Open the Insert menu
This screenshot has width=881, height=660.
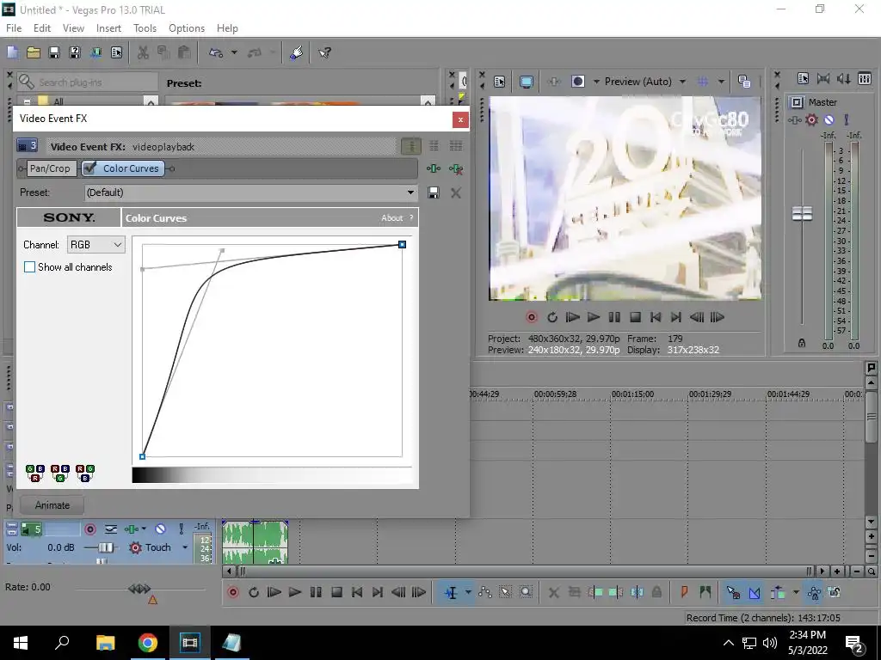(108, 28)
